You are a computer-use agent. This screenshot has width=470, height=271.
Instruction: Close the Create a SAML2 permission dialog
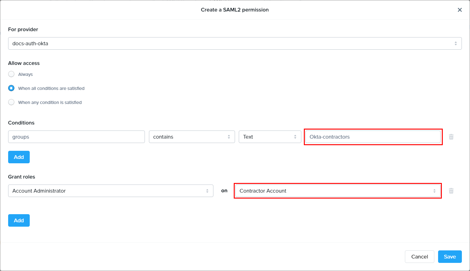click(x=460, y=10)
